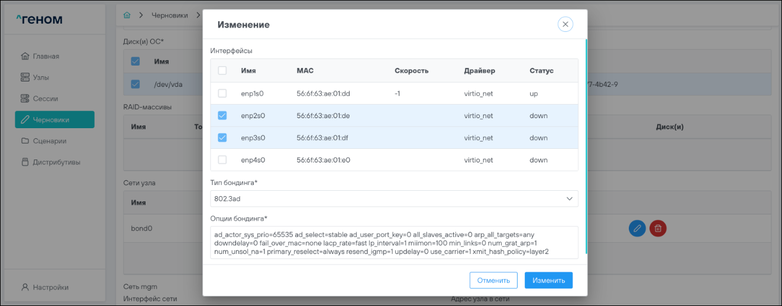Toggle select-all interfaces header checkbox

[222, 71]
